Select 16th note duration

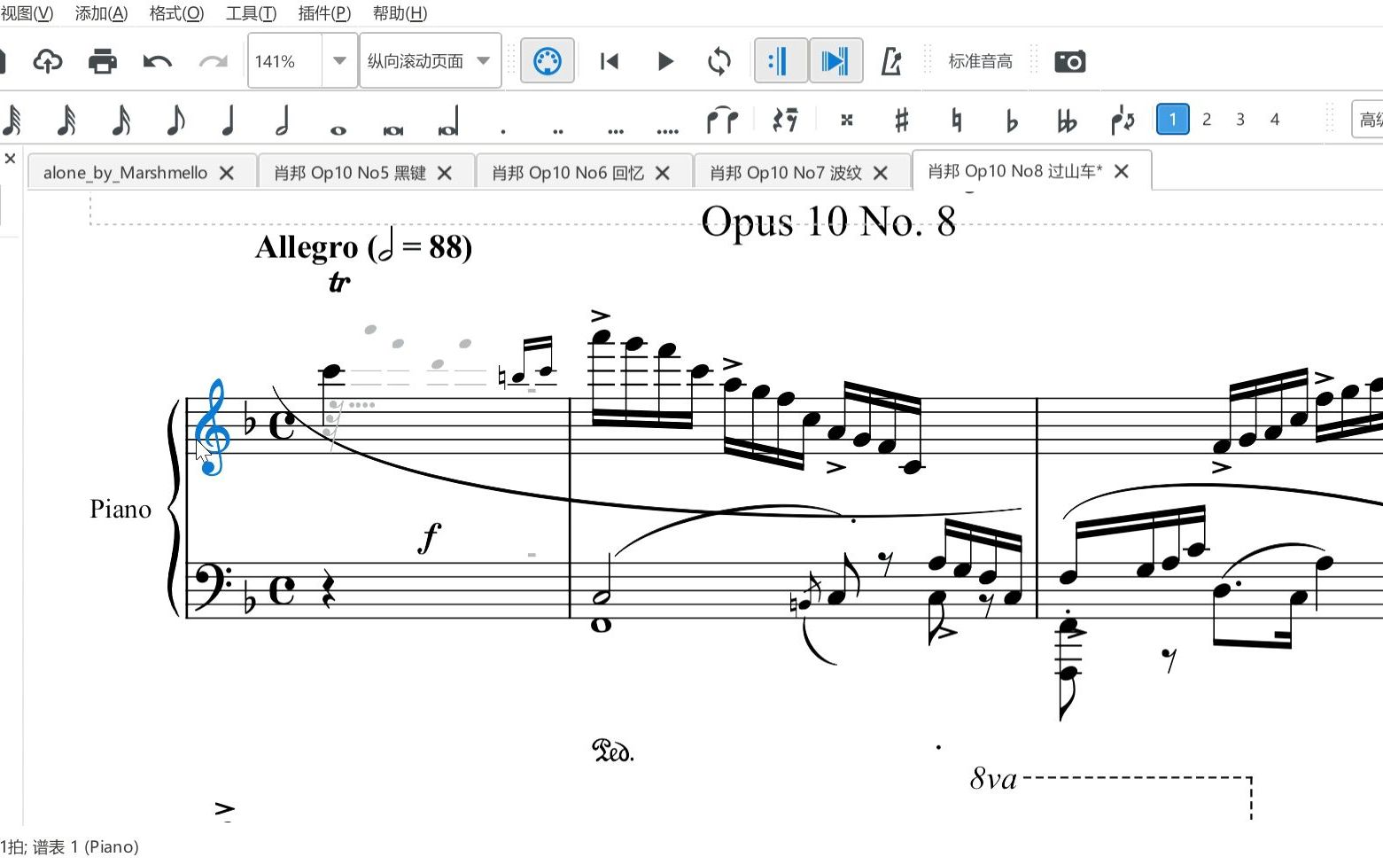pyautogui.click(x=121, y=120)
